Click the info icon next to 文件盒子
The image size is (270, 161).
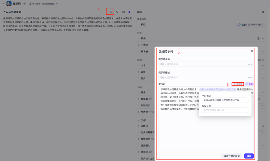pos(152,112)
